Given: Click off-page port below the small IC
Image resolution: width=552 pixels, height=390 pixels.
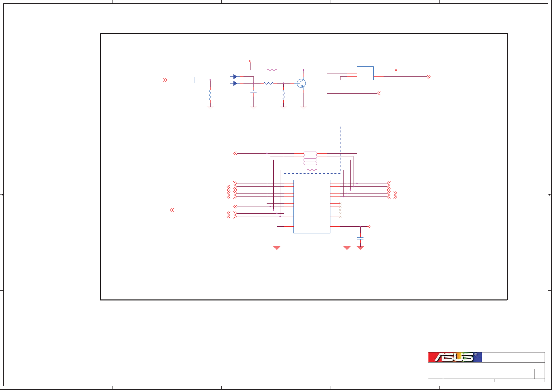Looking at the screenshot, I should pos(379,93).
